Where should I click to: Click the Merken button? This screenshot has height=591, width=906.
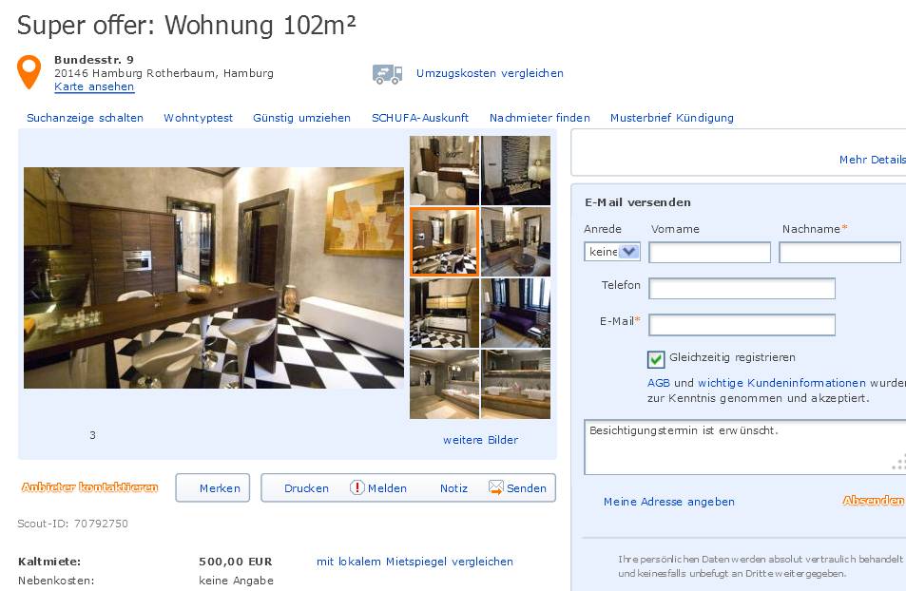[213, 488]
